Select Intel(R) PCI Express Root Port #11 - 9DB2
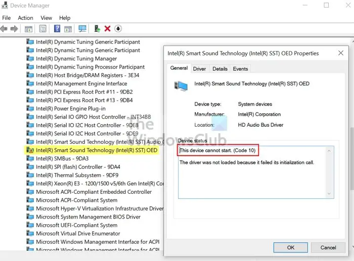354x261 pixels. (79, 92)
